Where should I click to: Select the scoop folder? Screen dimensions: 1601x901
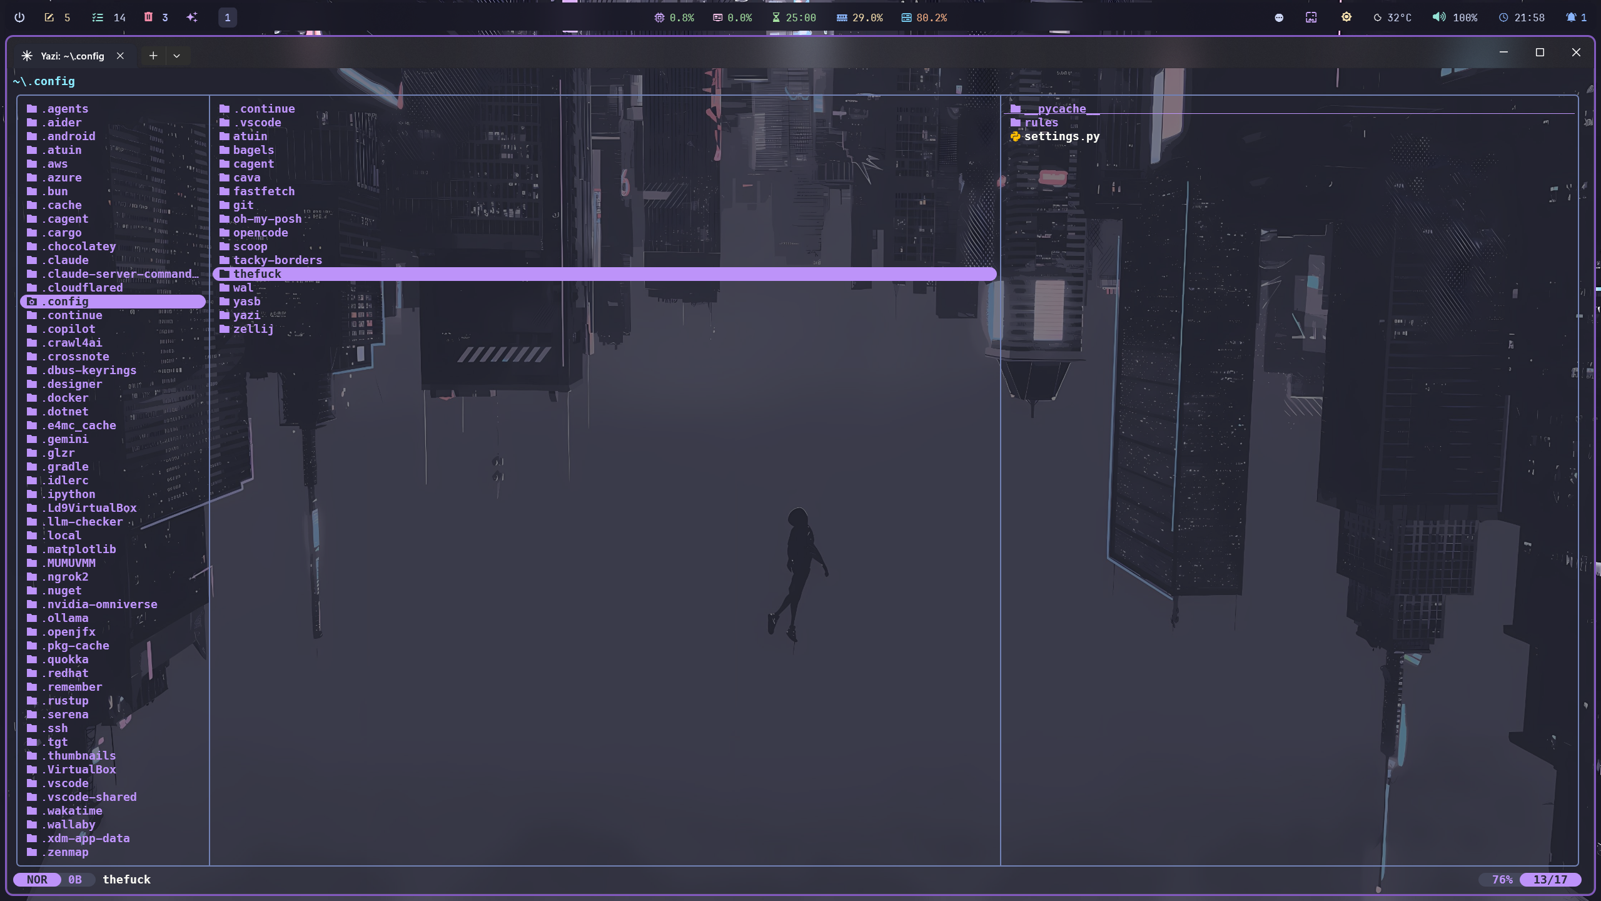click(604, 247)
